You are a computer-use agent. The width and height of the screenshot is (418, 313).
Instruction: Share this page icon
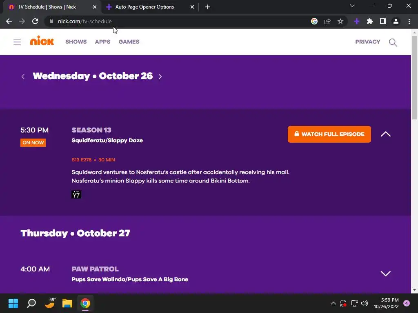point(327,21)
